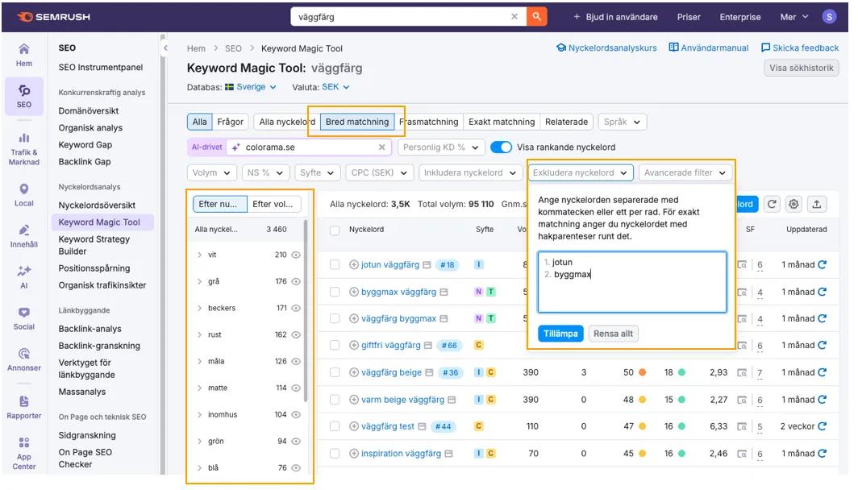Expand the rust keyword group
Viewport: 858px width, 490px height.
[199, 334]
